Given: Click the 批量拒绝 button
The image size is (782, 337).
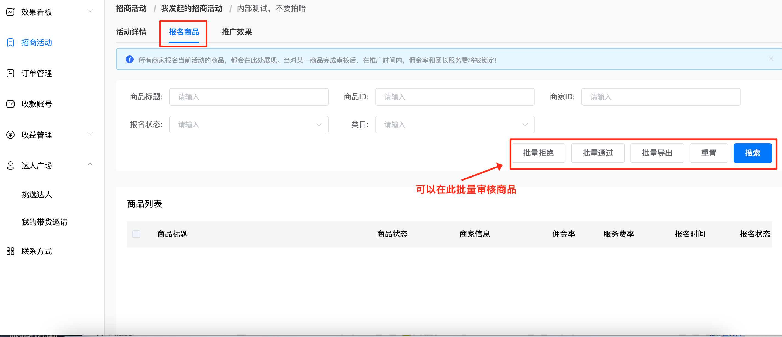Looking at the screenshot, I should point(538,153).
